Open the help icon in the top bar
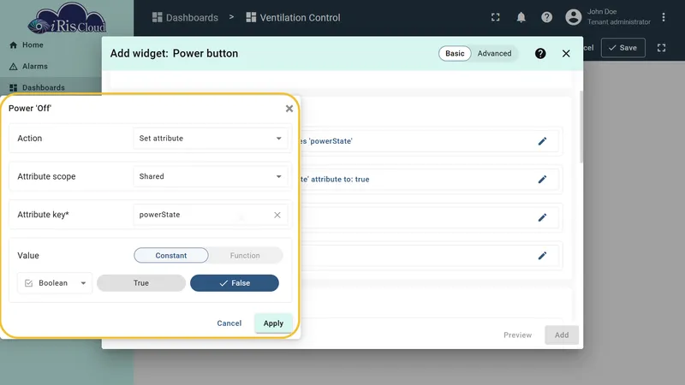685x385 pixels. click(x=546, y=17)
